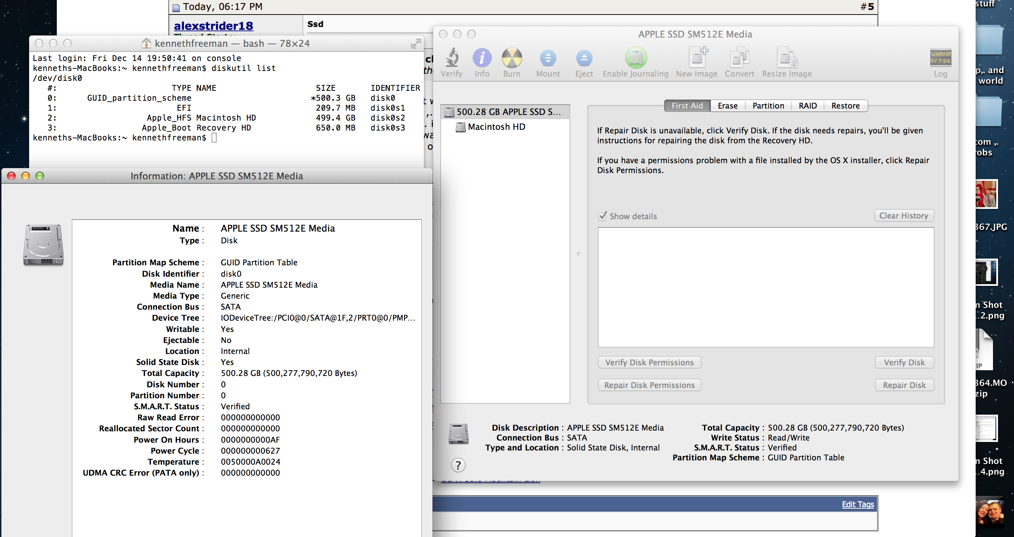1014x537 pixels.
Task: Click 'Solid State Disk, Internal' text
Action: pyautogui.click(x=613, y=448)
